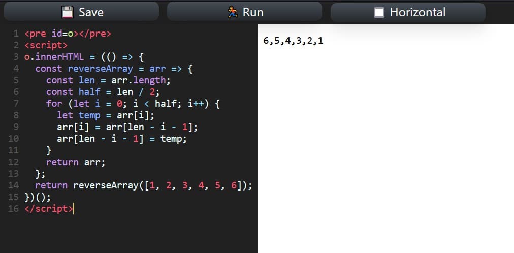Place cursor at end of '</script>' line
514x253 pixels.
pos(74,209)
